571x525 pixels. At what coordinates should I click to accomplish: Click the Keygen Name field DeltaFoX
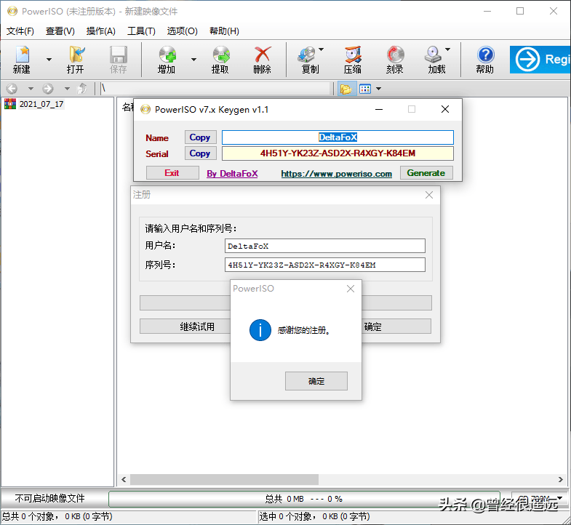point(338,137)
